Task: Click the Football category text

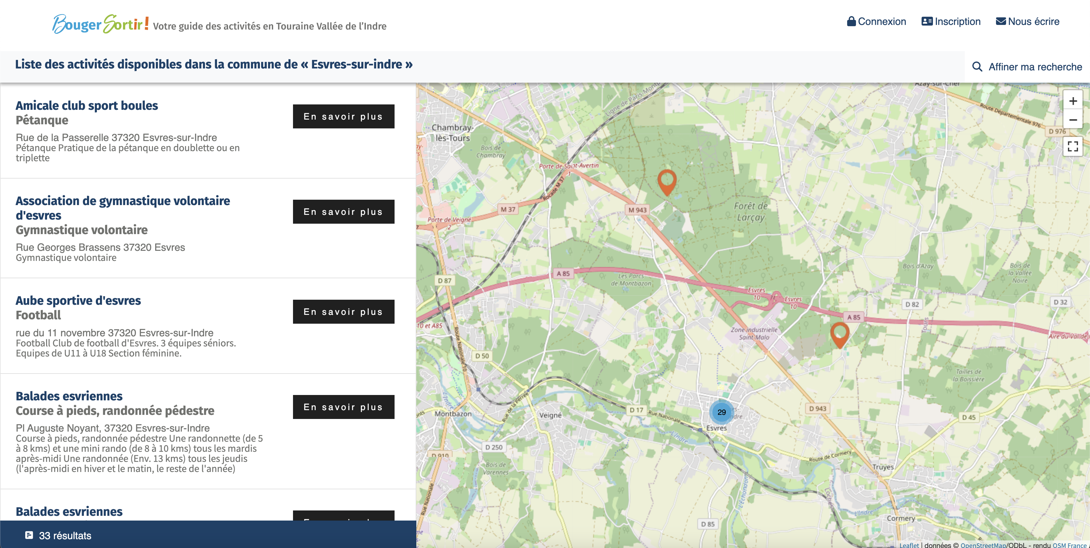Action: tap(38, 315)
